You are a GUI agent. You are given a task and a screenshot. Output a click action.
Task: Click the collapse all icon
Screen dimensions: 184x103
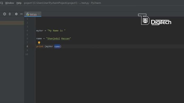pyautogui.click(x=10, y=14)
